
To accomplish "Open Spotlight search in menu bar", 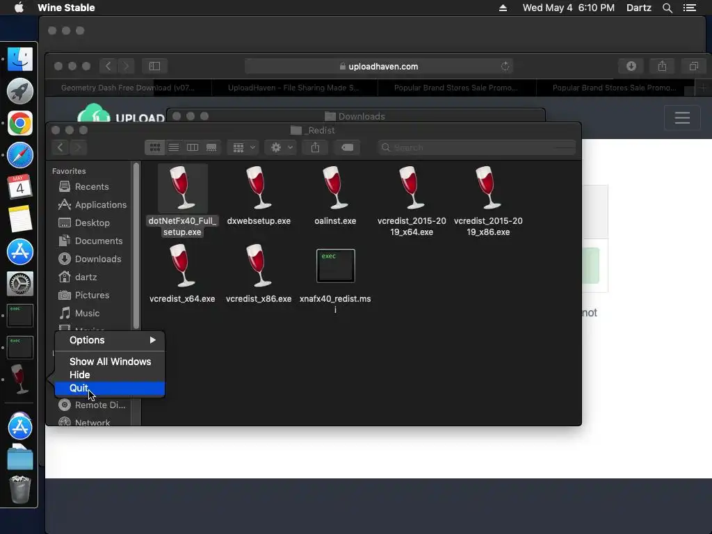I will (667, 8).
